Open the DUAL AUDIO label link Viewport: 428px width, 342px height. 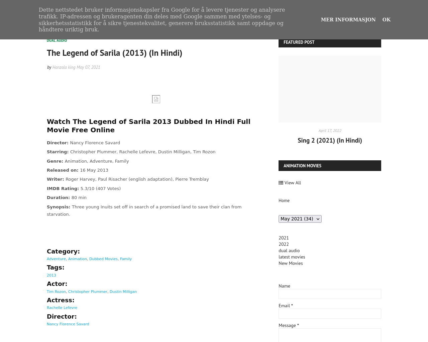57,40
